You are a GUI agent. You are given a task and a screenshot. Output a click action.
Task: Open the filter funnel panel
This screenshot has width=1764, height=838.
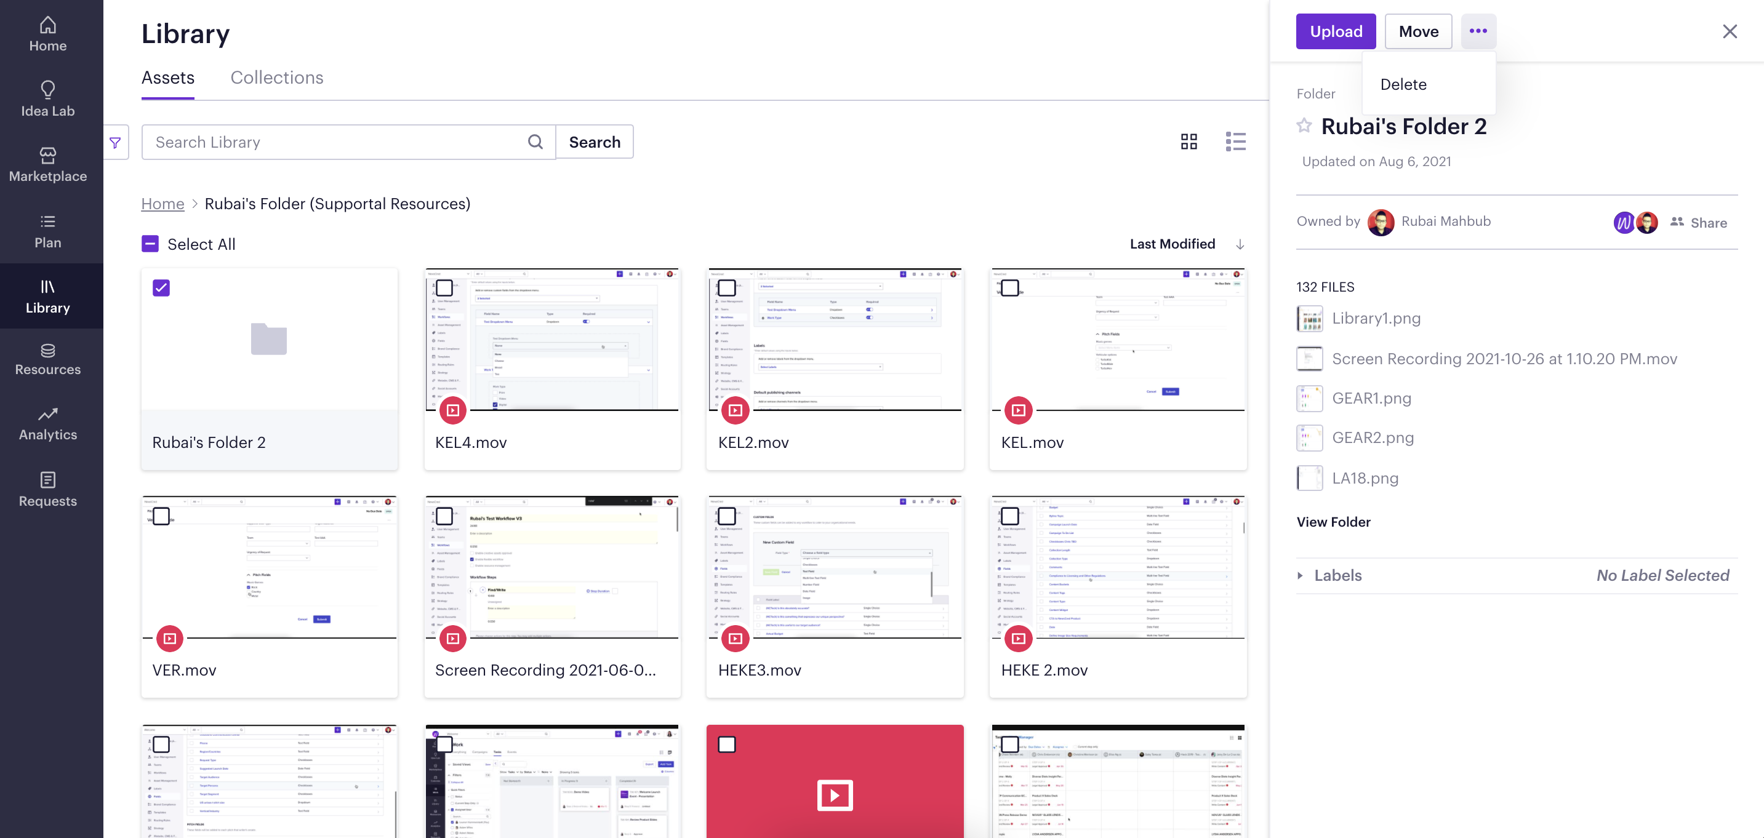(x=115, y=142)
